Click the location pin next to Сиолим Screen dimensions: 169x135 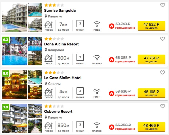click(x=46, y=84)
